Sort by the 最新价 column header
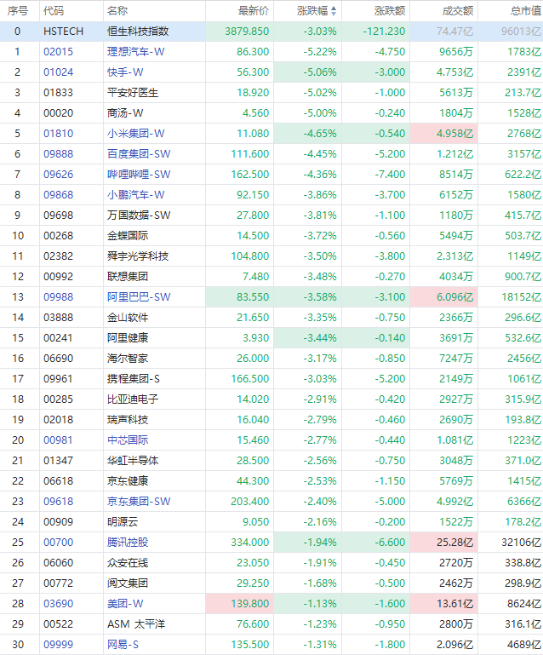The width and height of the screenshot is (543, 655). [254, 11]
